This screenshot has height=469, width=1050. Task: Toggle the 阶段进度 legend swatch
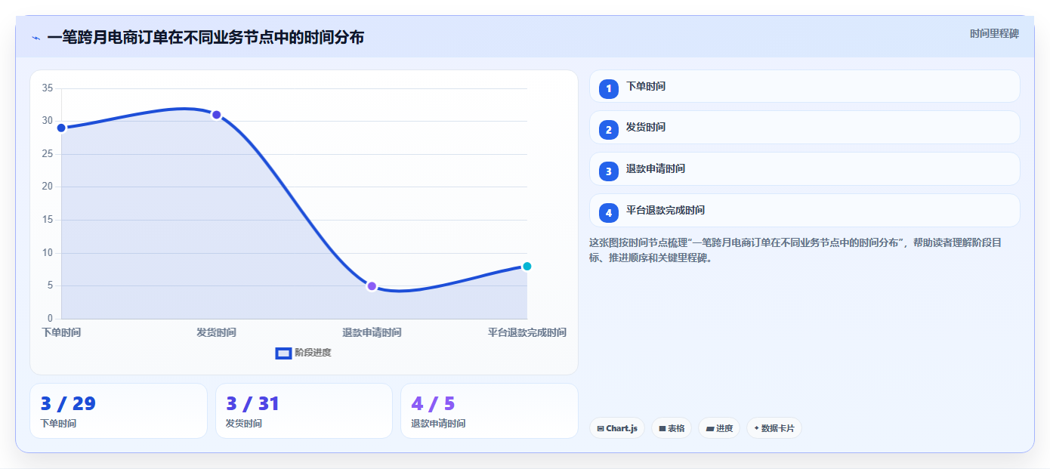coord(283,353)
